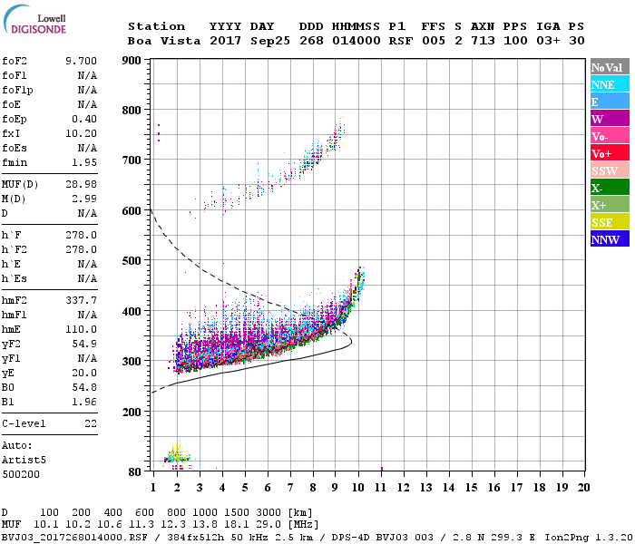This screenshot has width=635, height=544.
Task: Click the foF2 value 9.700
Action: coord(81,61)
